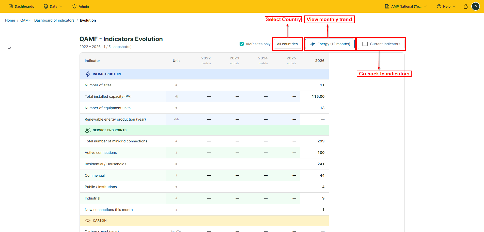Open QAMF - Dashboard of indicators breadcrumb
484x232 pixels.
[x=48, y=20]
